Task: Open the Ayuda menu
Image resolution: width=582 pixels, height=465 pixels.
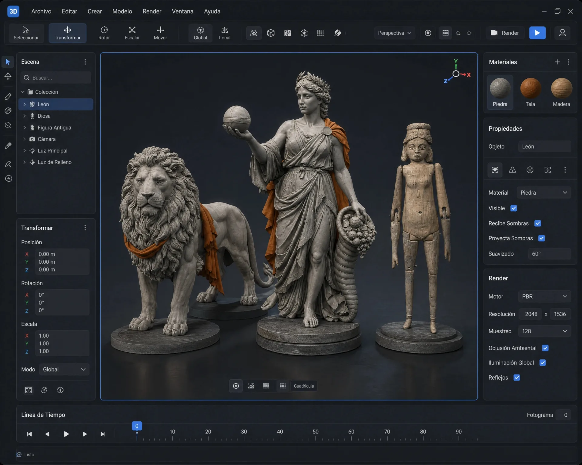Action: [x=212, y=11]
